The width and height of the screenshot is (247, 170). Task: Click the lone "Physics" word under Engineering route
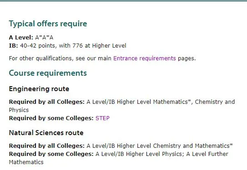[x=19, y=110]
